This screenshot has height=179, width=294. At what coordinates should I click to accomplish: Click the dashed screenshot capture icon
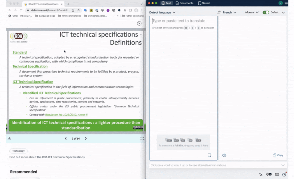tap(209, 155)
